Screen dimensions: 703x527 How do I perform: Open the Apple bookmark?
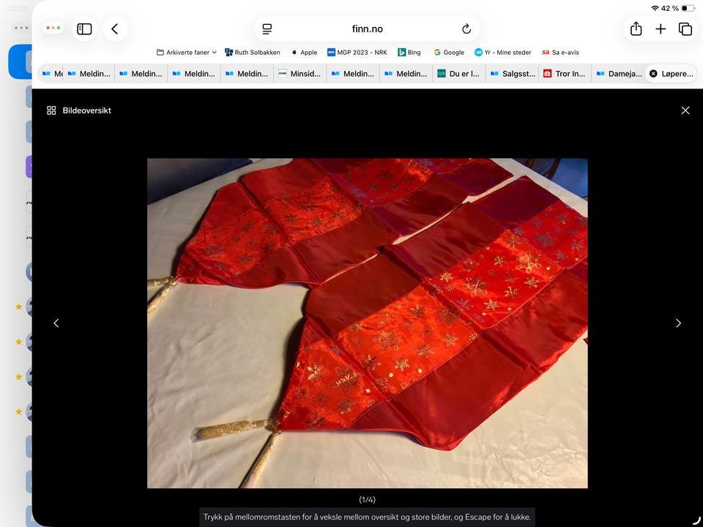[304, 53]
